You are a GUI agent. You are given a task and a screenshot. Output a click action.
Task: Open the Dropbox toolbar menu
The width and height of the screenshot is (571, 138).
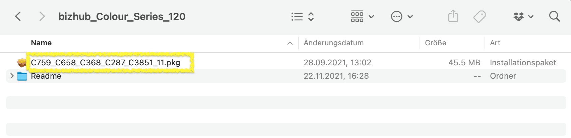[519, 16]
